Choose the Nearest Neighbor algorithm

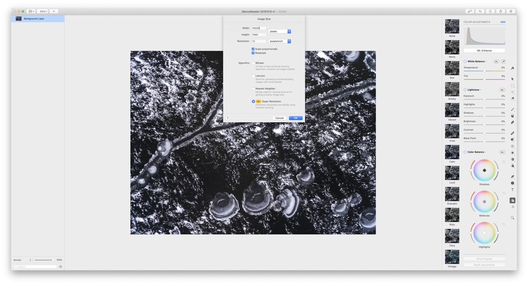point(253,89)
